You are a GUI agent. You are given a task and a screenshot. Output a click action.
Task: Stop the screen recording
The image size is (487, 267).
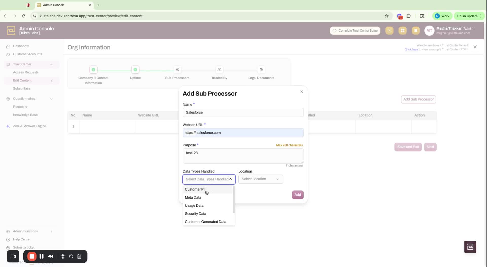[32, 256]
